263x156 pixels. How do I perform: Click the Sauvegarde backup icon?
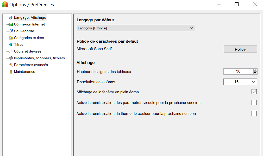pyautogui.click(x=11, y=31)
